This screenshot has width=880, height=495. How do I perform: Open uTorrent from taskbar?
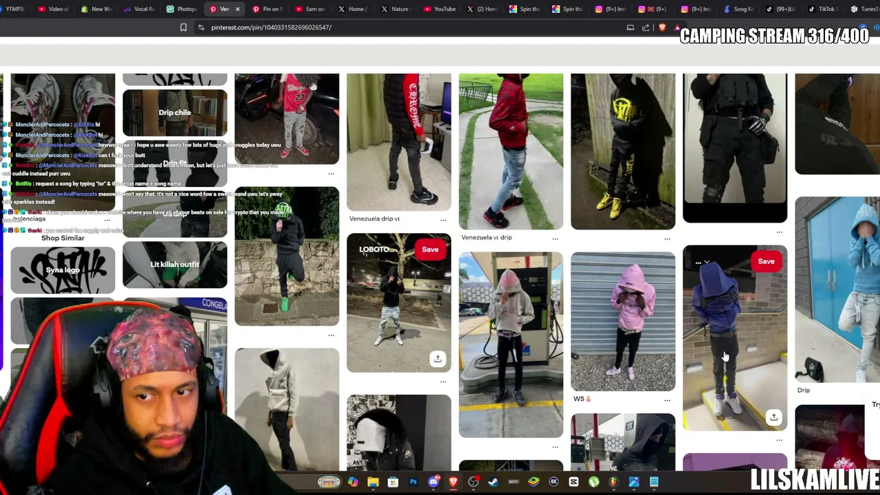[593, 482]
